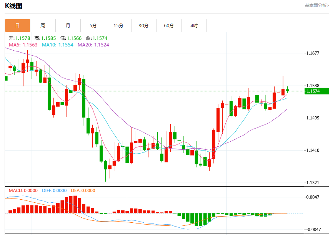Viewport: 333px width, 235px height.
Task: Click the MA10 indicator label
Action: [58, 45]
